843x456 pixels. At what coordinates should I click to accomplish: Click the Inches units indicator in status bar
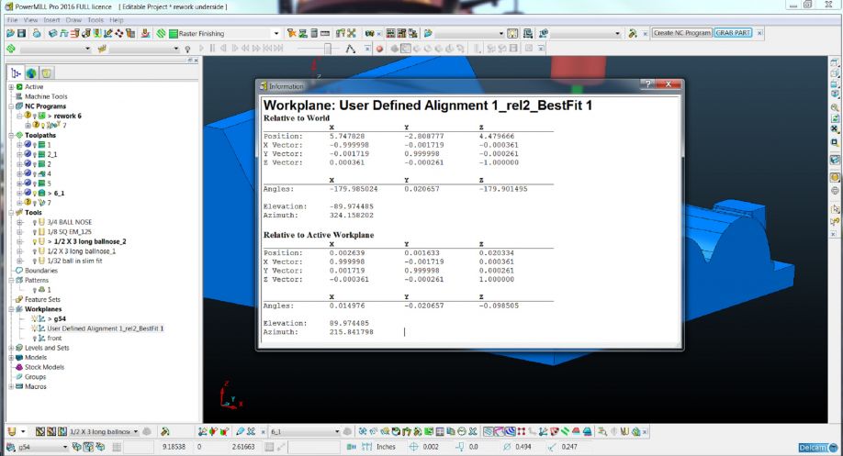(x=386, y=446)
